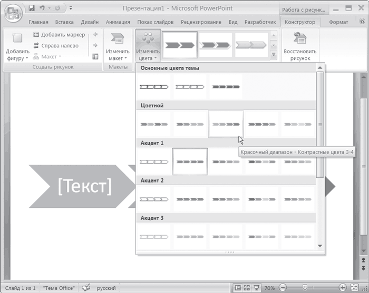Click the Office button logo

coord(14,14)
